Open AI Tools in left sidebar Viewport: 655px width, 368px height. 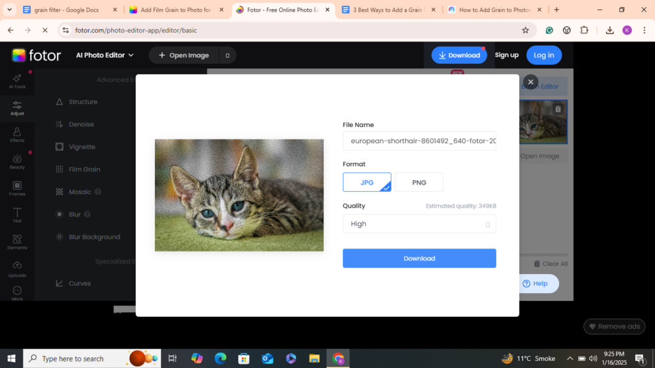[x=17, y=80]
